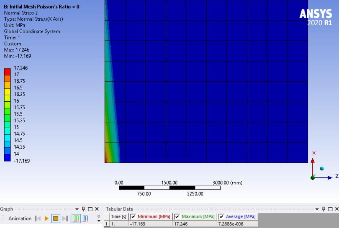Close the Graph panel
Viewport: 339px width, 228px height.
(97, 209)
